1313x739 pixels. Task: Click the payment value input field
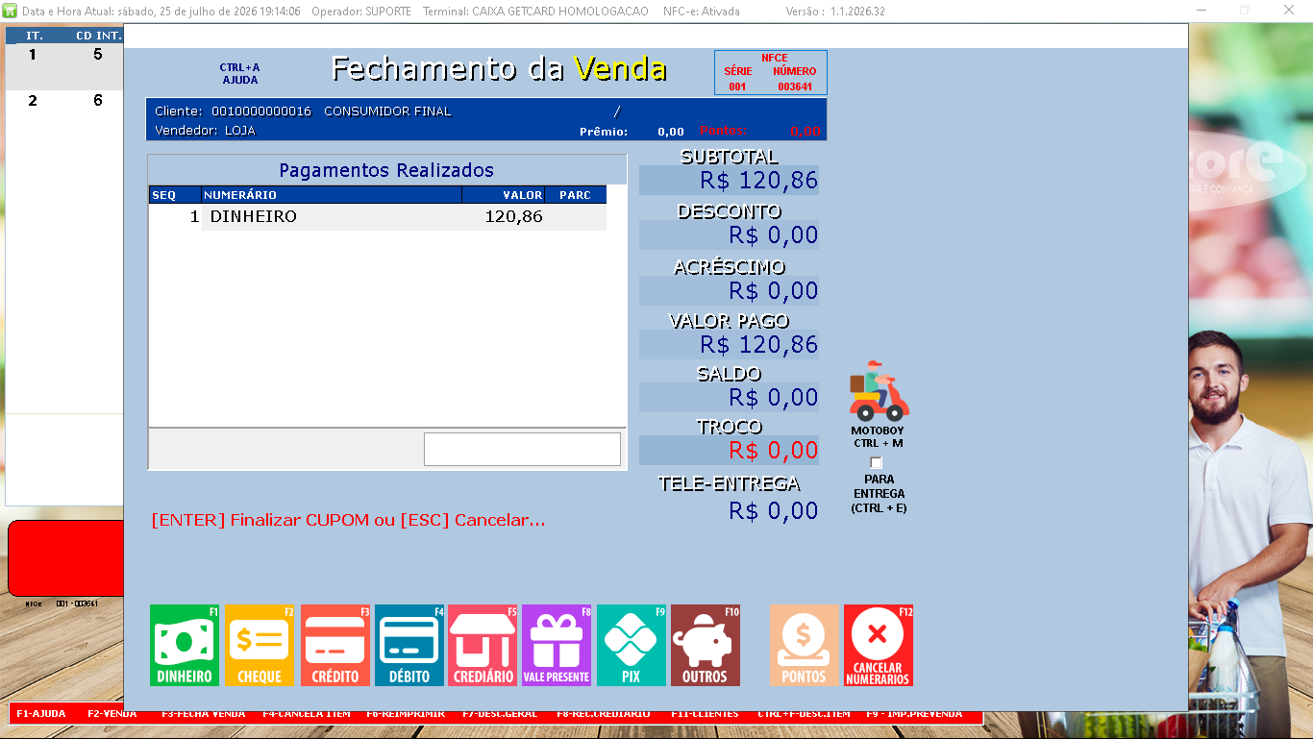point(522,449)
